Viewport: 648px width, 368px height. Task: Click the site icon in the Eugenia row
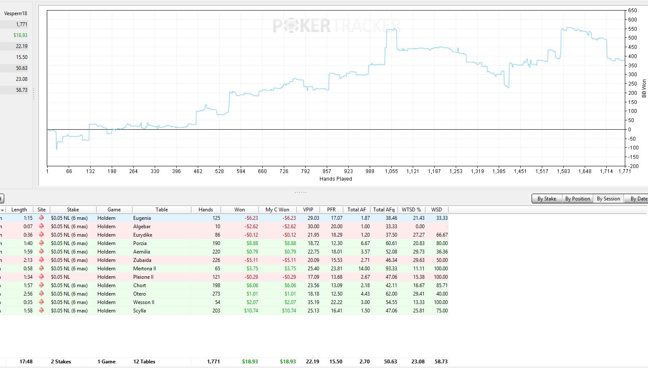41,218
